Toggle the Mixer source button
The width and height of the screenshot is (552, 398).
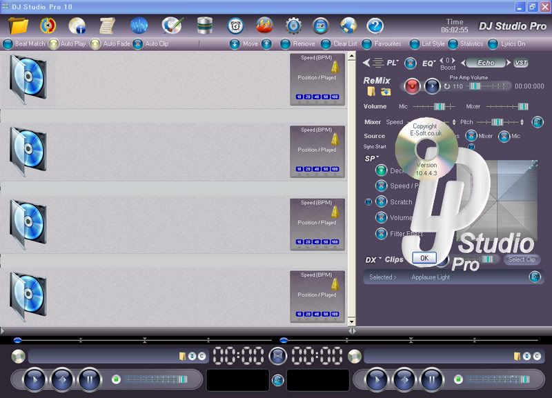471,136
